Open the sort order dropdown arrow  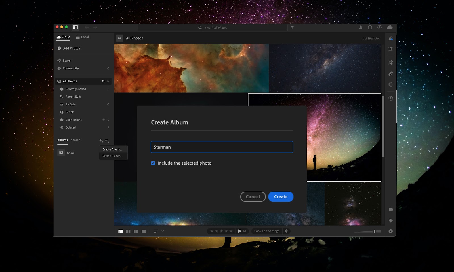coord(163,231)
